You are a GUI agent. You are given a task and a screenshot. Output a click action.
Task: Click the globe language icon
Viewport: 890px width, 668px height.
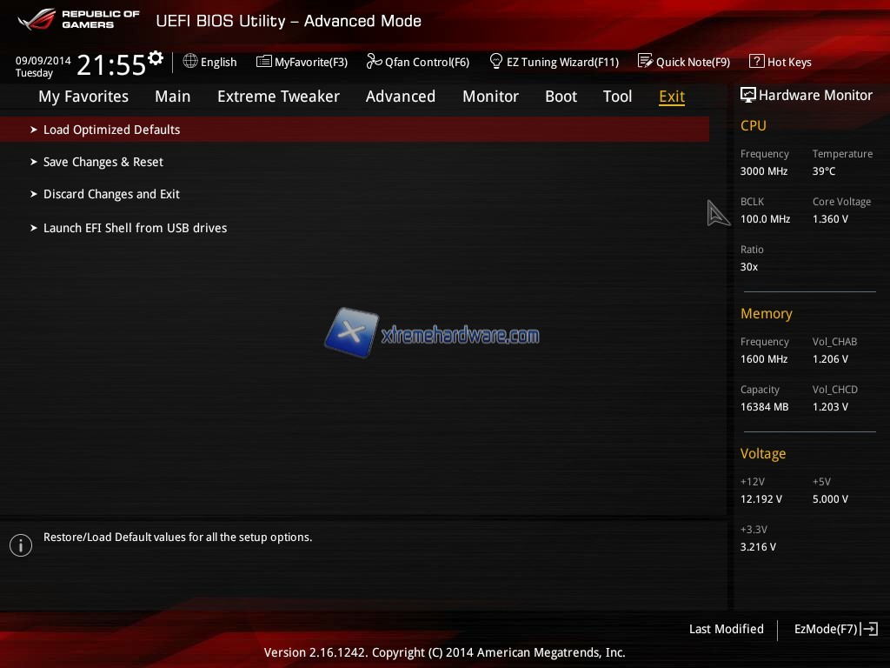(190, 62)
